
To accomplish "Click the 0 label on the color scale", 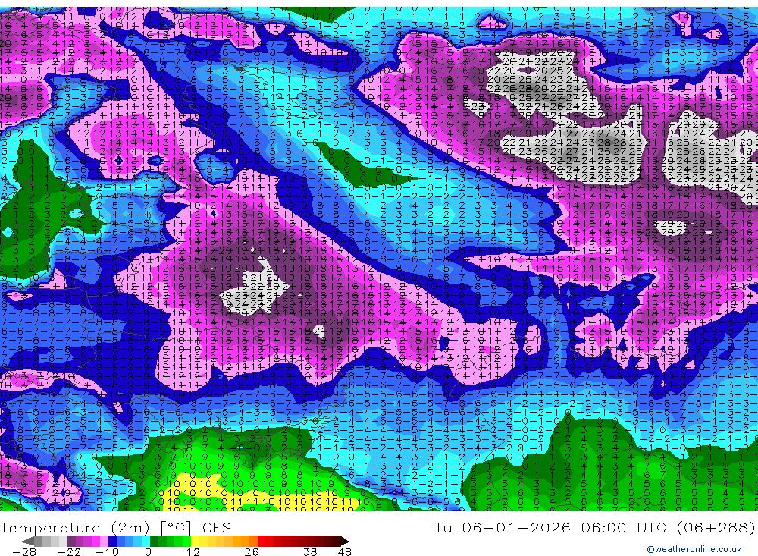I will pyautogui.click(x=148, y=552).
